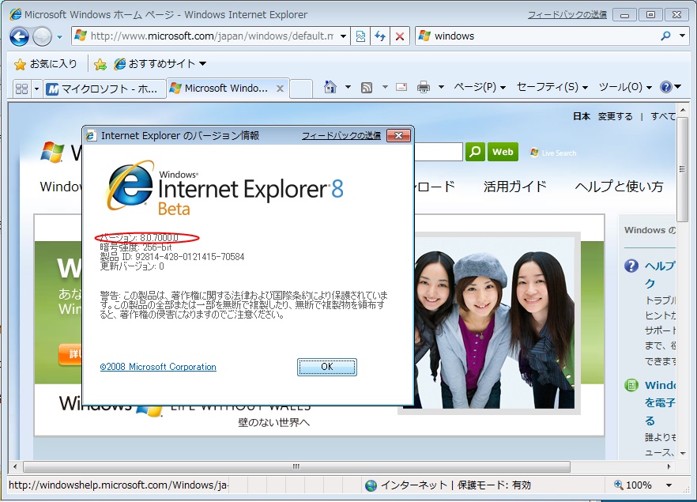Click the 暗号強度: 256-bit text
The height and width of the screenshot is (502, 697).
[136, 247]
